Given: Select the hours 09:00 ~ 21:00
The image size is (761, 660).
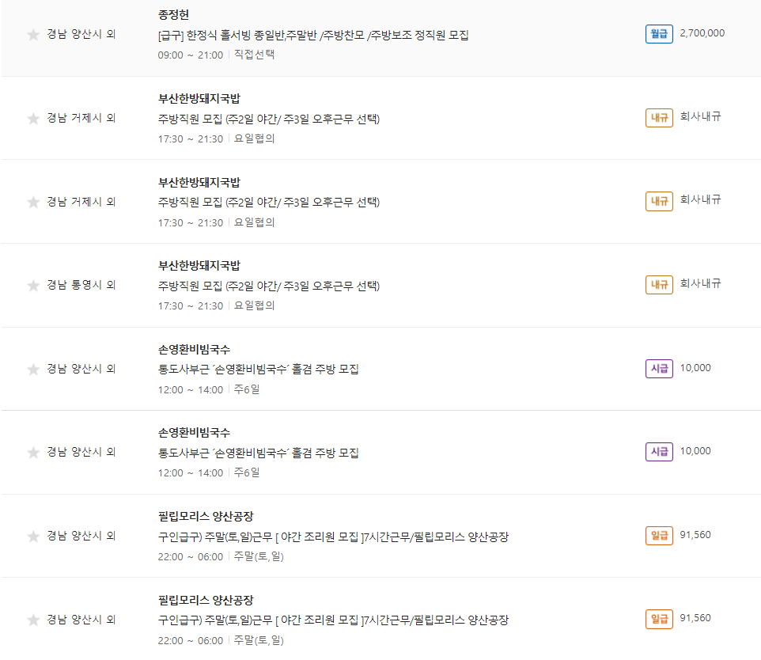Looking at the screenshot, I should (x=190, y=55).
